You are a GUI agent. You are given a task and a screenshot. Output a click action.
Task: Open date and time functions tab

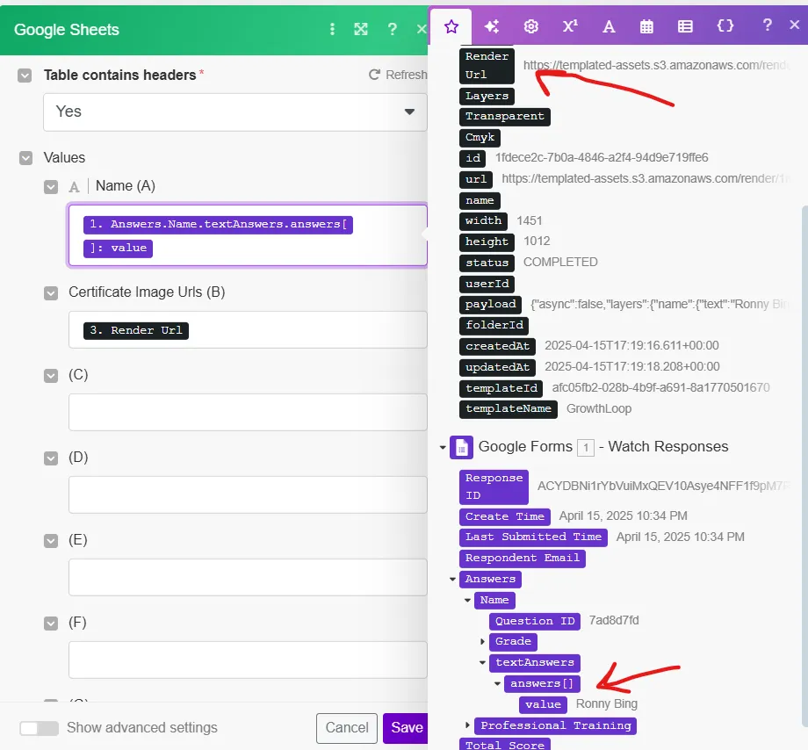(646, 26)
